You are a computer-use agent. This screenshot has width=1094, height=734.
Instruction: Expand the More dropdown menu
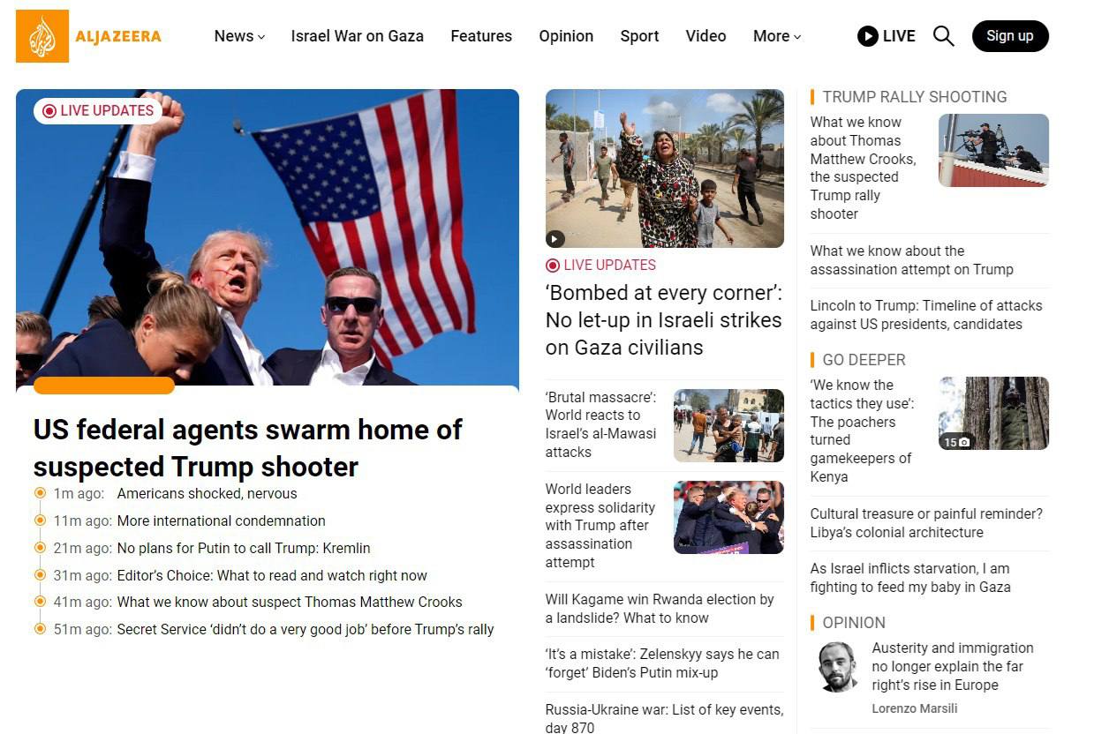click(777, 36)
